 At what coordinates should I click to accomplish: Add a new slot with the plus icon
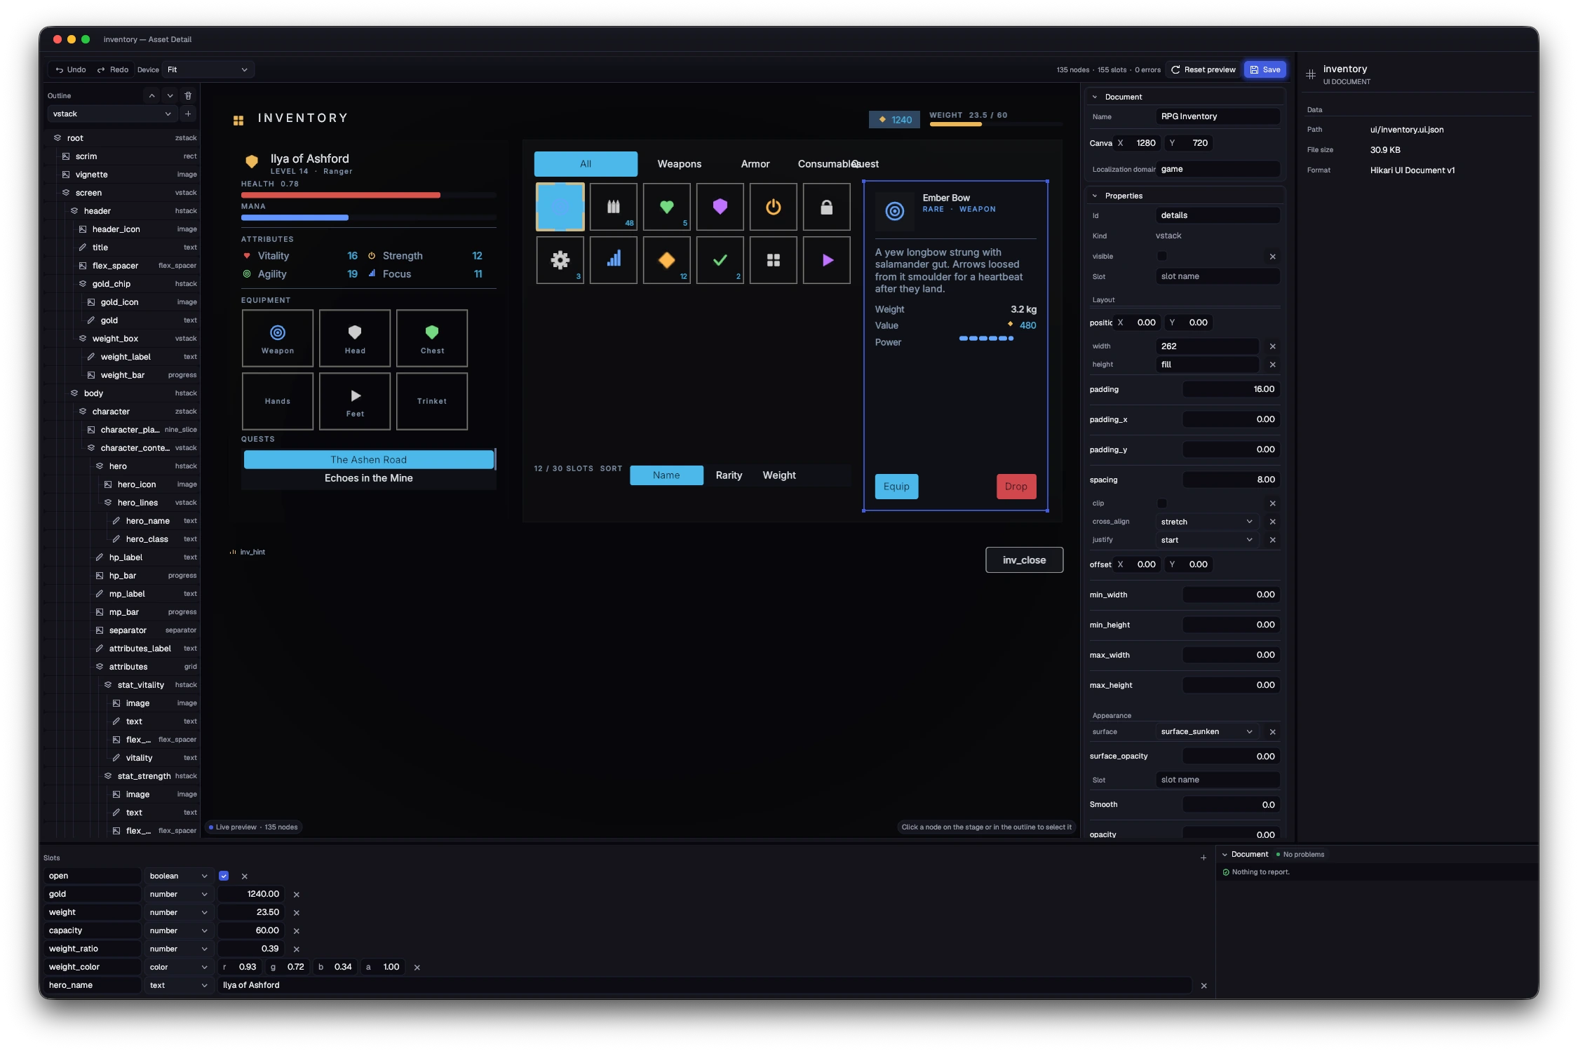[1203, 857]
